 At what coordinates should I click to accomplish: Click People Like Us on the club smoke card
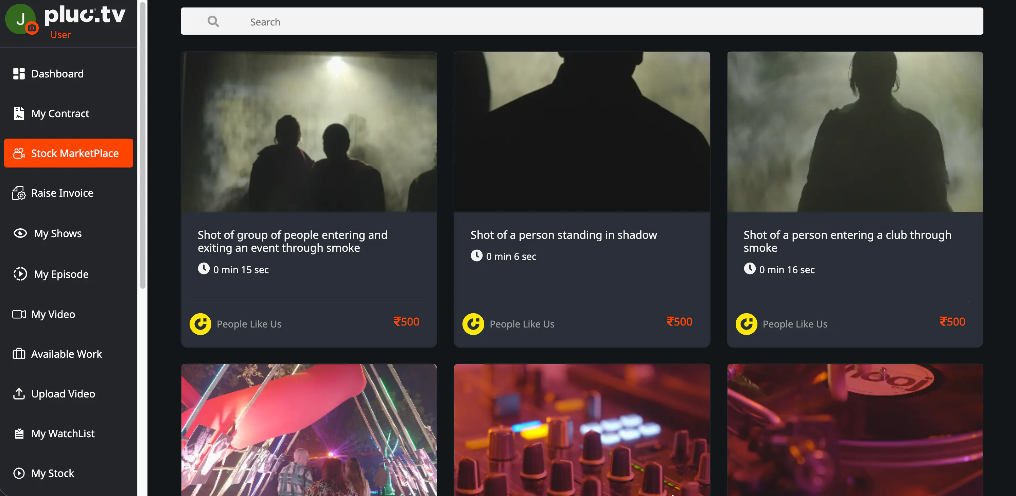point(794,324)
